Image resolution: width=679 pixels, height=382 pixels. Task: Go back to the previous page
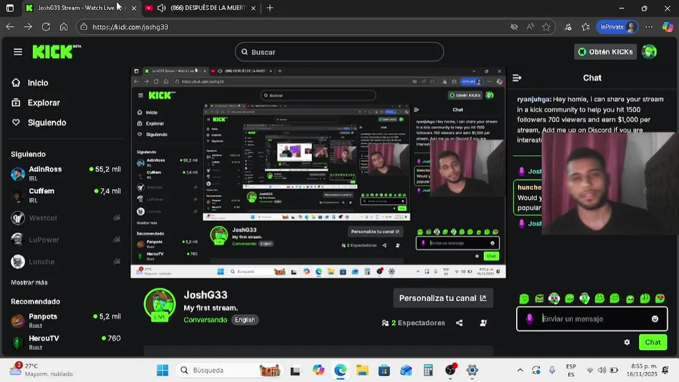point(10,27)
